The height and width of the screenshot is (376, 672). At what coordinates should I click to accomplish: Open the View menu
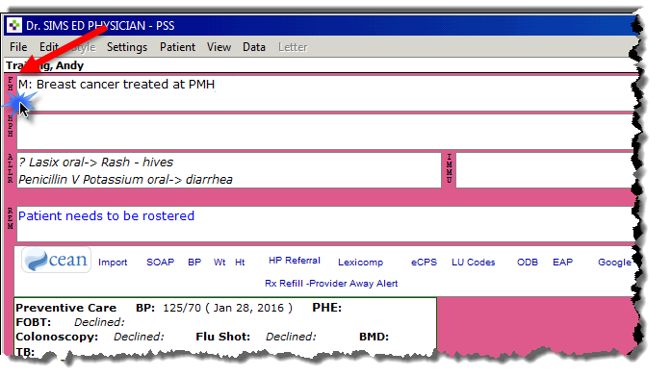[219, 47]
